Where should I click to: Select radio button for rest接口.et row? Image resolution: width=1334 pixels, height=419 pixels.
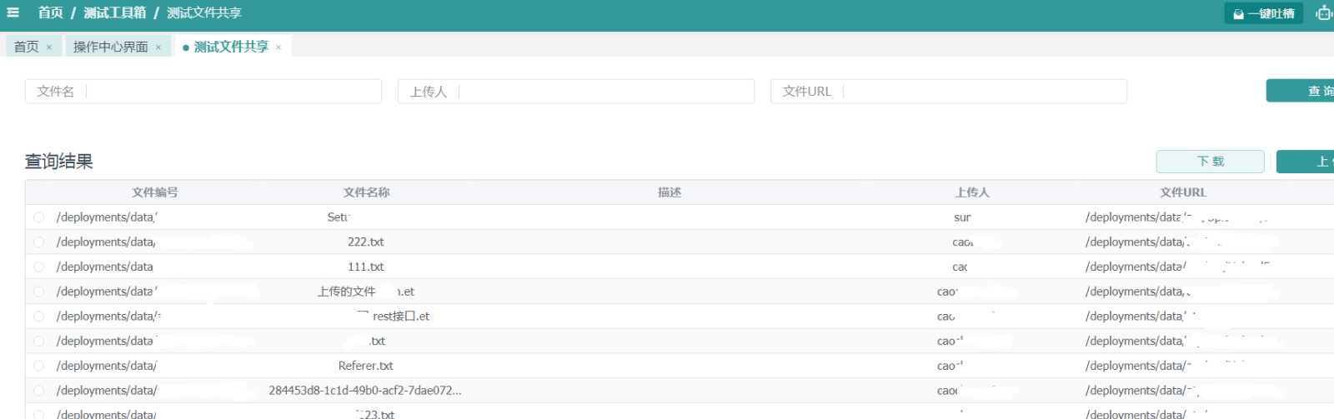tap(38, 317)
